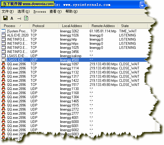Click the CLOSE_WAIT state of limengg:1317 row

[129, 76]
